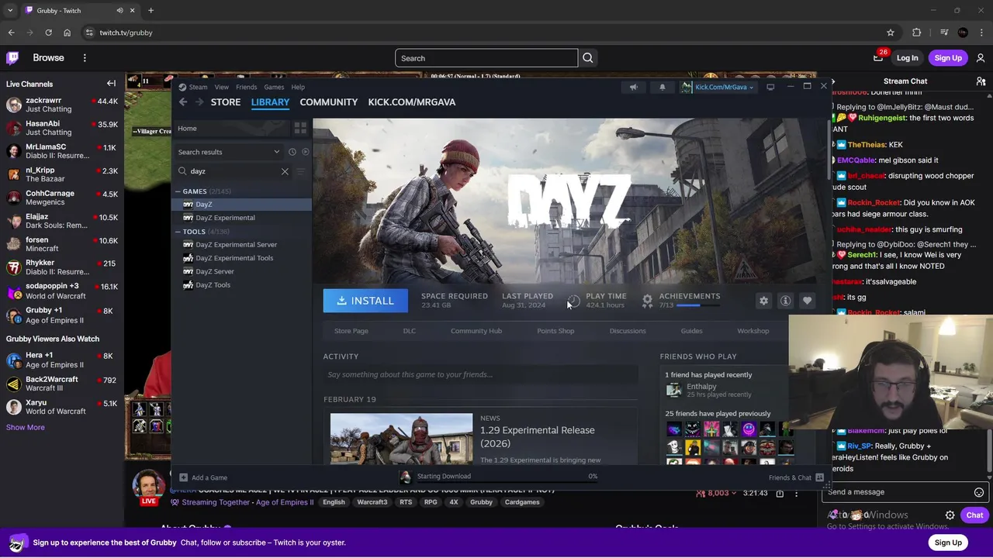Collapse the Live Channels sidebar
The image size is (993, 558).
click(111, 84)
